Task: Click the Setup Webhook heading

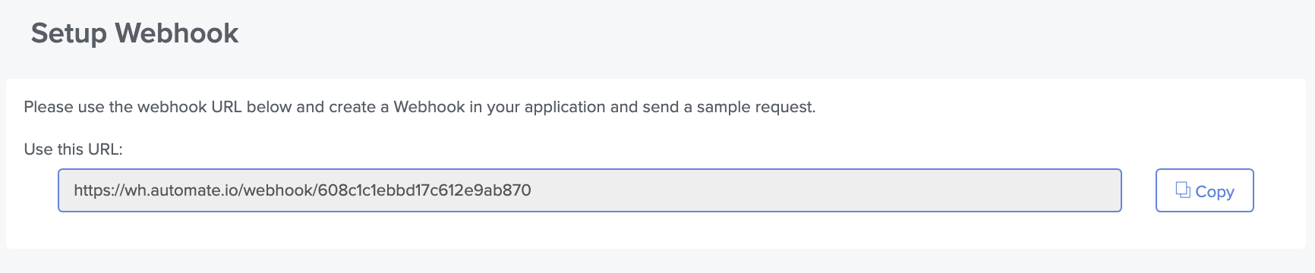Action: point(134,33)
